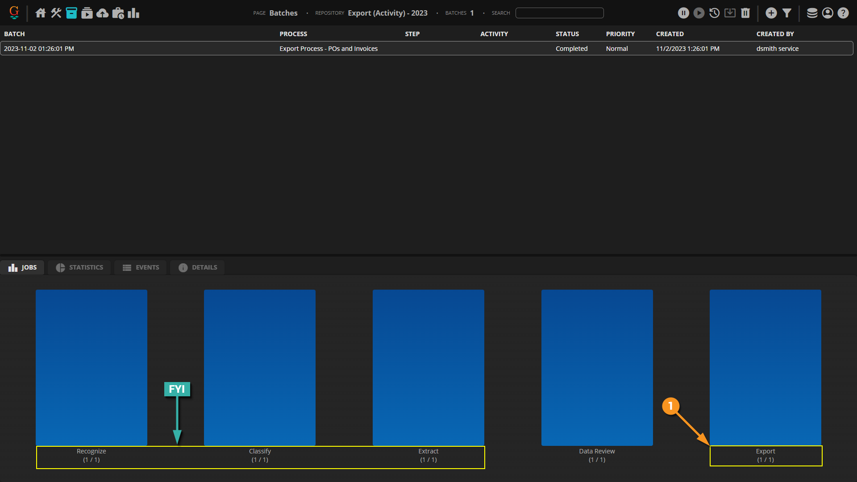Viewport: 857px width, 482px height.
Task: Click the batch search input field
Action: pyautogui.click(x=559, y=13)
